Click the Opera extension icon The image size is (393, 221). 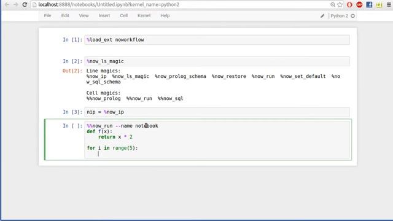coord(349,4)
